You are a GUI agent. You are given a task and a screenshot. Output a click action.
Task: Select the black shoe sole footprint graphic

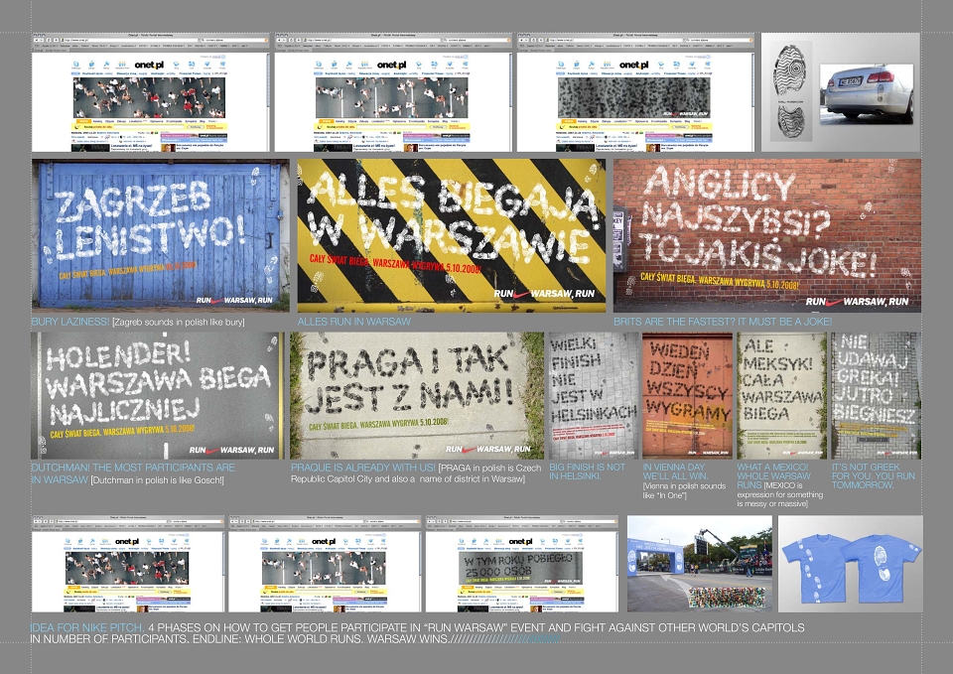pyautogui.click(x=789, y=91)
